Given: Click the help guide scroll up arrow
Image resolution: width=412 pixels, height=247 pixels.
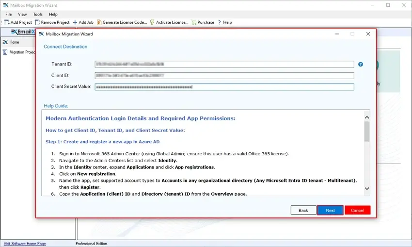Looking at the screenshot, I should (367, 117).
